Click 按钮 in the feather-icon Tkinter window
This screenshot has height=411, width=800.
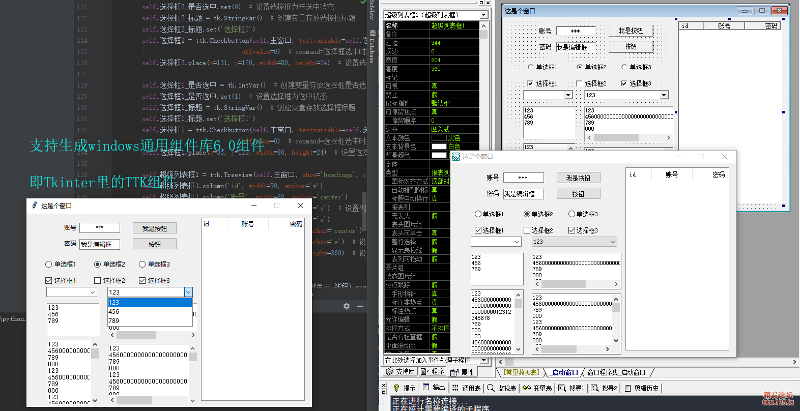pos(155,244)
